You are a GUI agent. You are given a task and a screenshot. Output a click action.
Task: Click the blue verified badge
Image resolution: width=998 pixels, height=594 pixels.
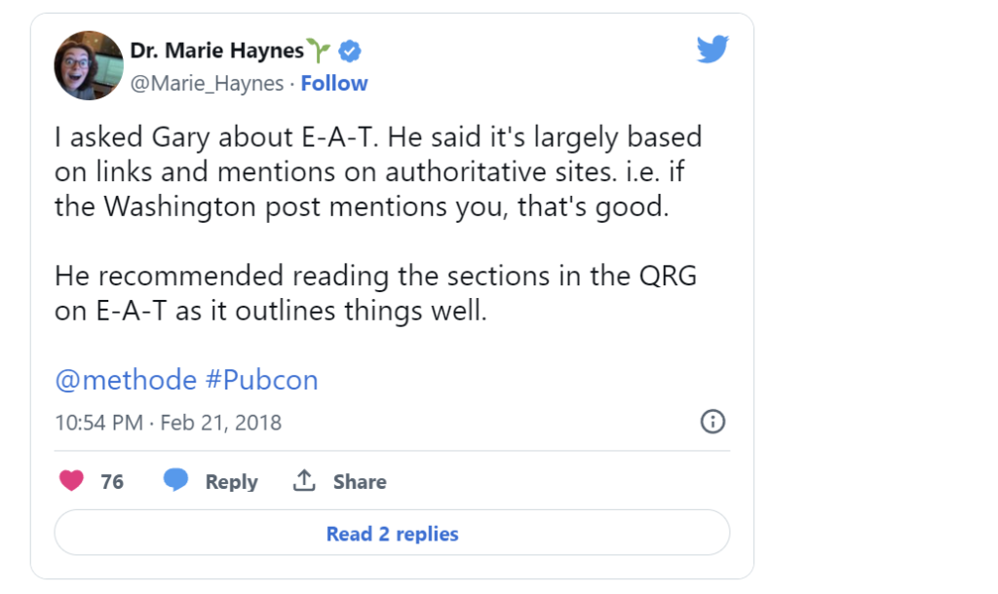tap(351, 51)
